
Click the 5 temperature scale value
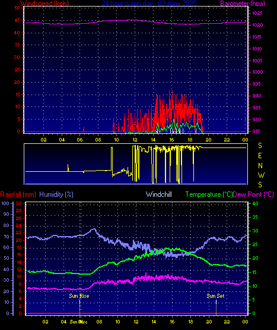click(253, 300)
